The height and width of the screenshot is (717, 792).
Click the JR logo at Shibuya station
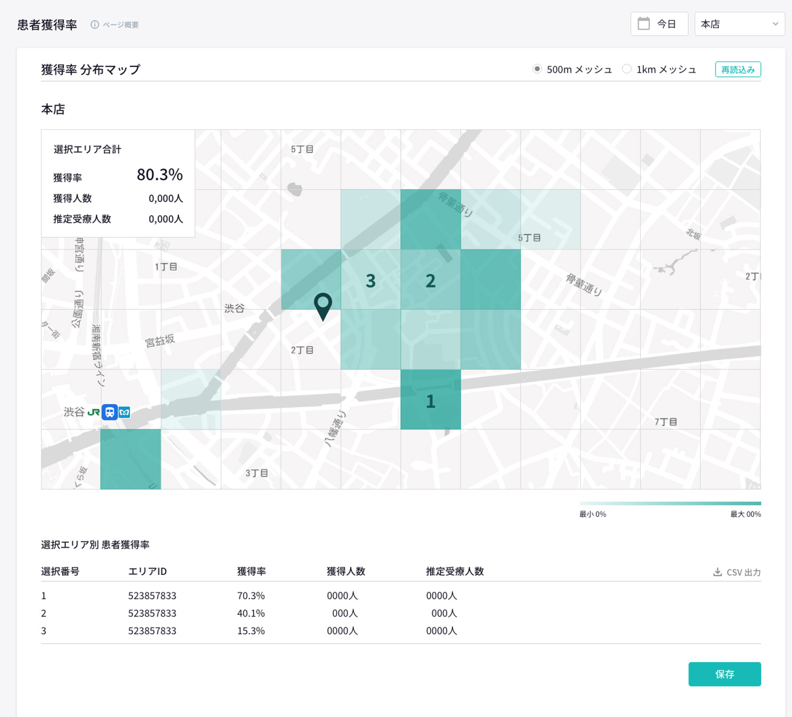[x=94, y=412]
